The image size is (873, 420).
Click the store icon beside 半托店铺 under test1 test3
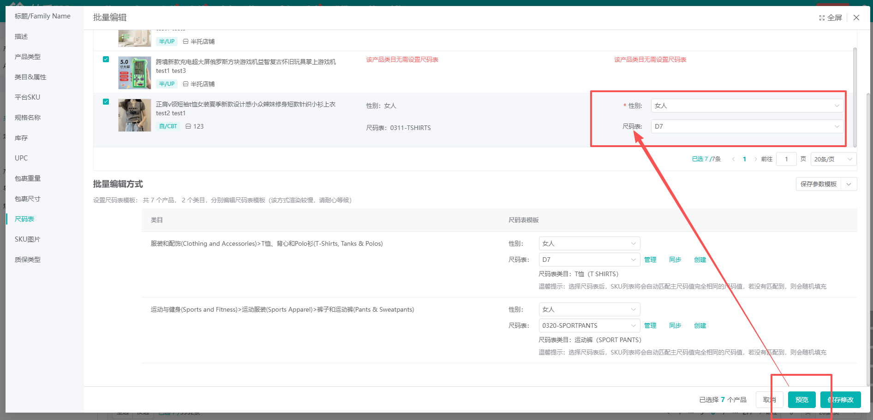click(x=185, y=84)
